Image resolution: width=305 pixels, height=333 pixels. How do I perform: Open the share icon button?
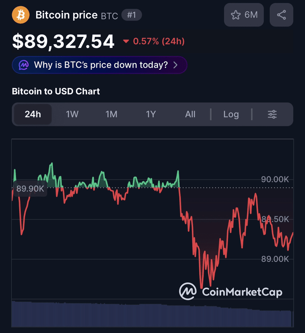281,15
